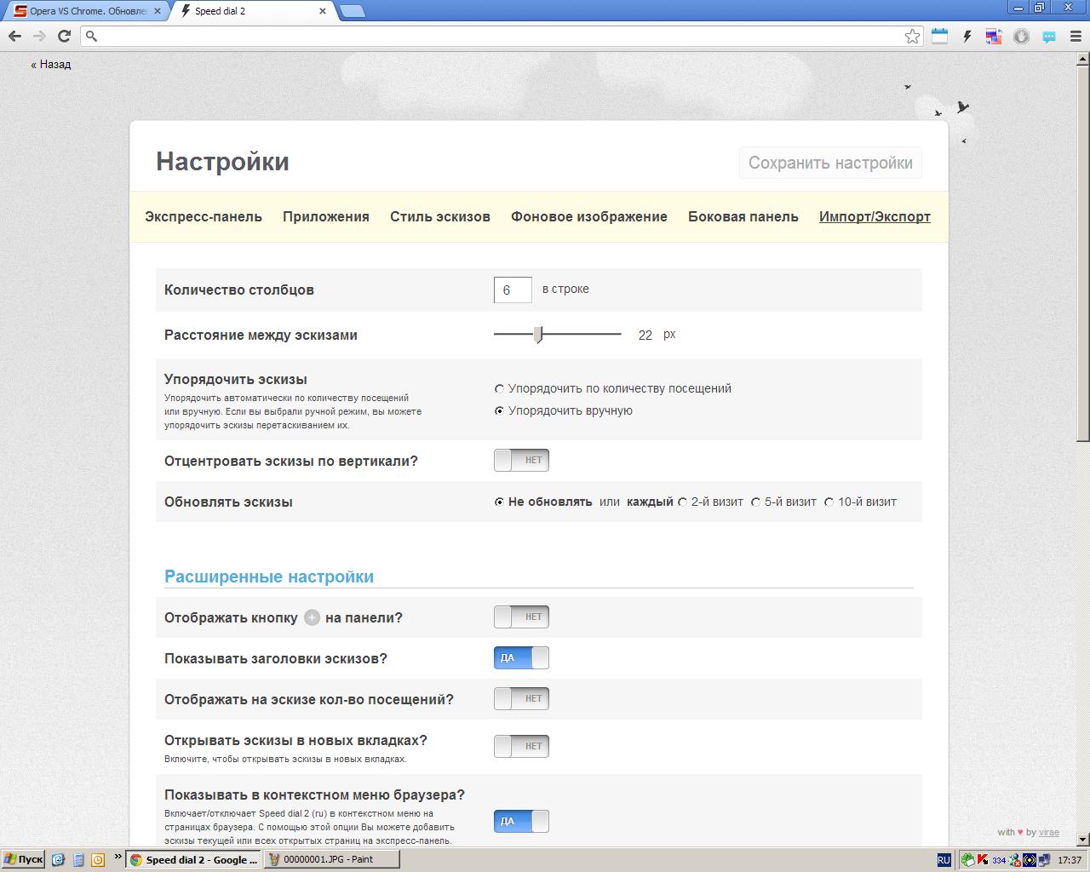The image size is (1090, 872).
Task: Click the column count input field
Action: pyautogui.click(x=513, y=290)
